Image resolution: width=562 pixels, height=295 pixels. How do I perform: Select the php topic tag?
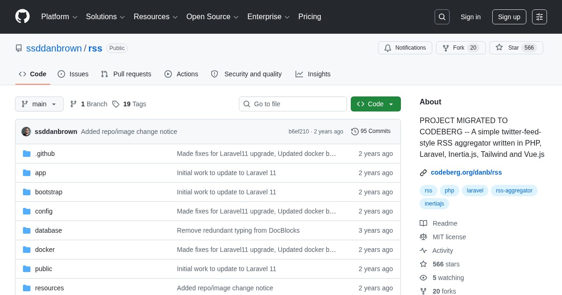(x=450, y=191)
